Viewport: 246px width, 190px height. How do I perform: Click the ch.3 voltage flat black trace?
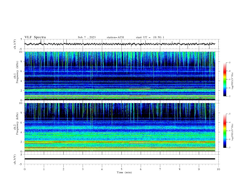click(x=120, y=159)
